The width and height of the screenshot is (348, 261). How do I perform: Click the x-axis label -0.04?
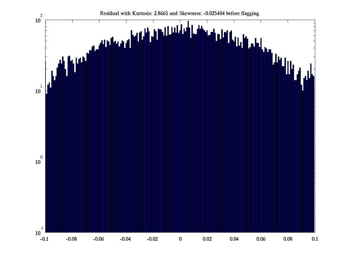(x=125, y=239)
